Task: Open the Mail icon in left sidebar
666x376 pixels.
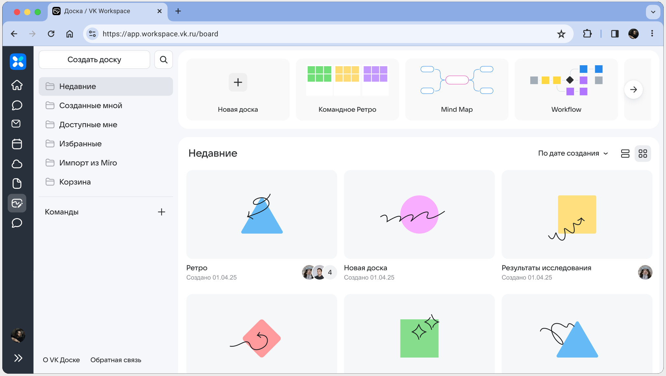Action: (16, 124)
